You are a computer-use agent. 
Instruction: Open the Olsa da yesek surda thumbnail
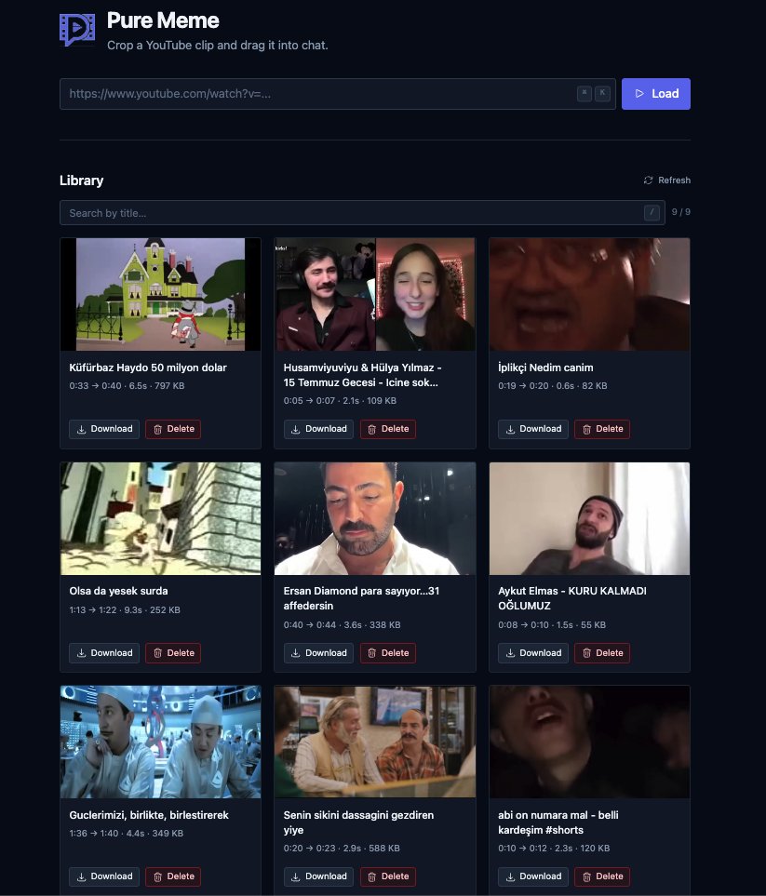(161, 518)
